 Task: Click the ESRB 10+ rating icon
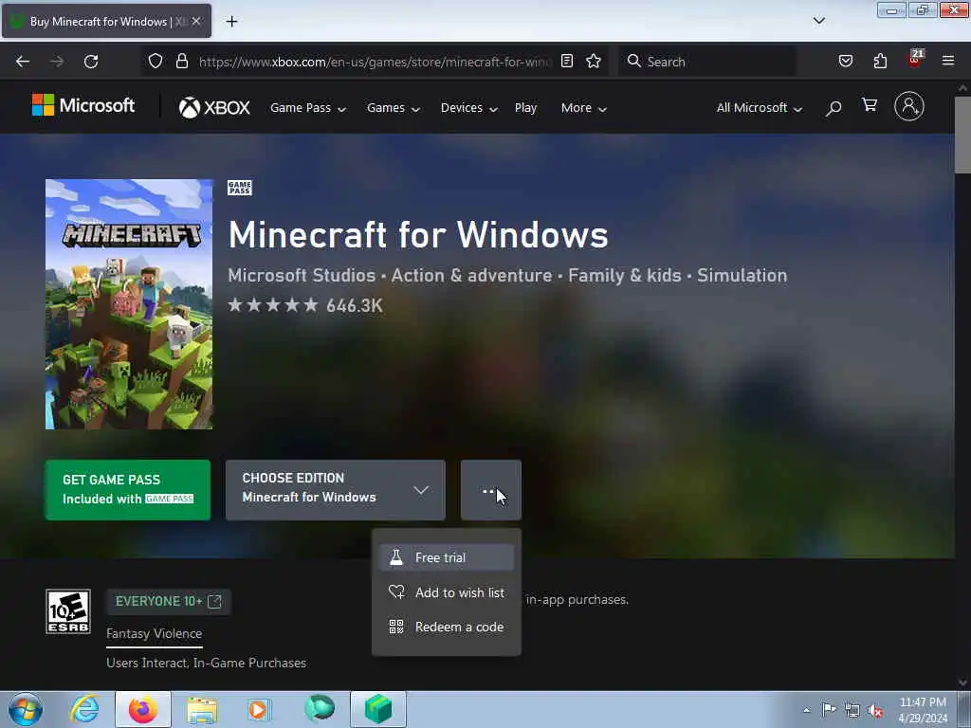click(68, 611)
